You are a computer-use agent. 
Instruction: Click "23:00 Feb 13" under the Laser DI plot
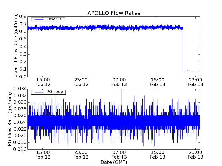click(x=196, y=82)
